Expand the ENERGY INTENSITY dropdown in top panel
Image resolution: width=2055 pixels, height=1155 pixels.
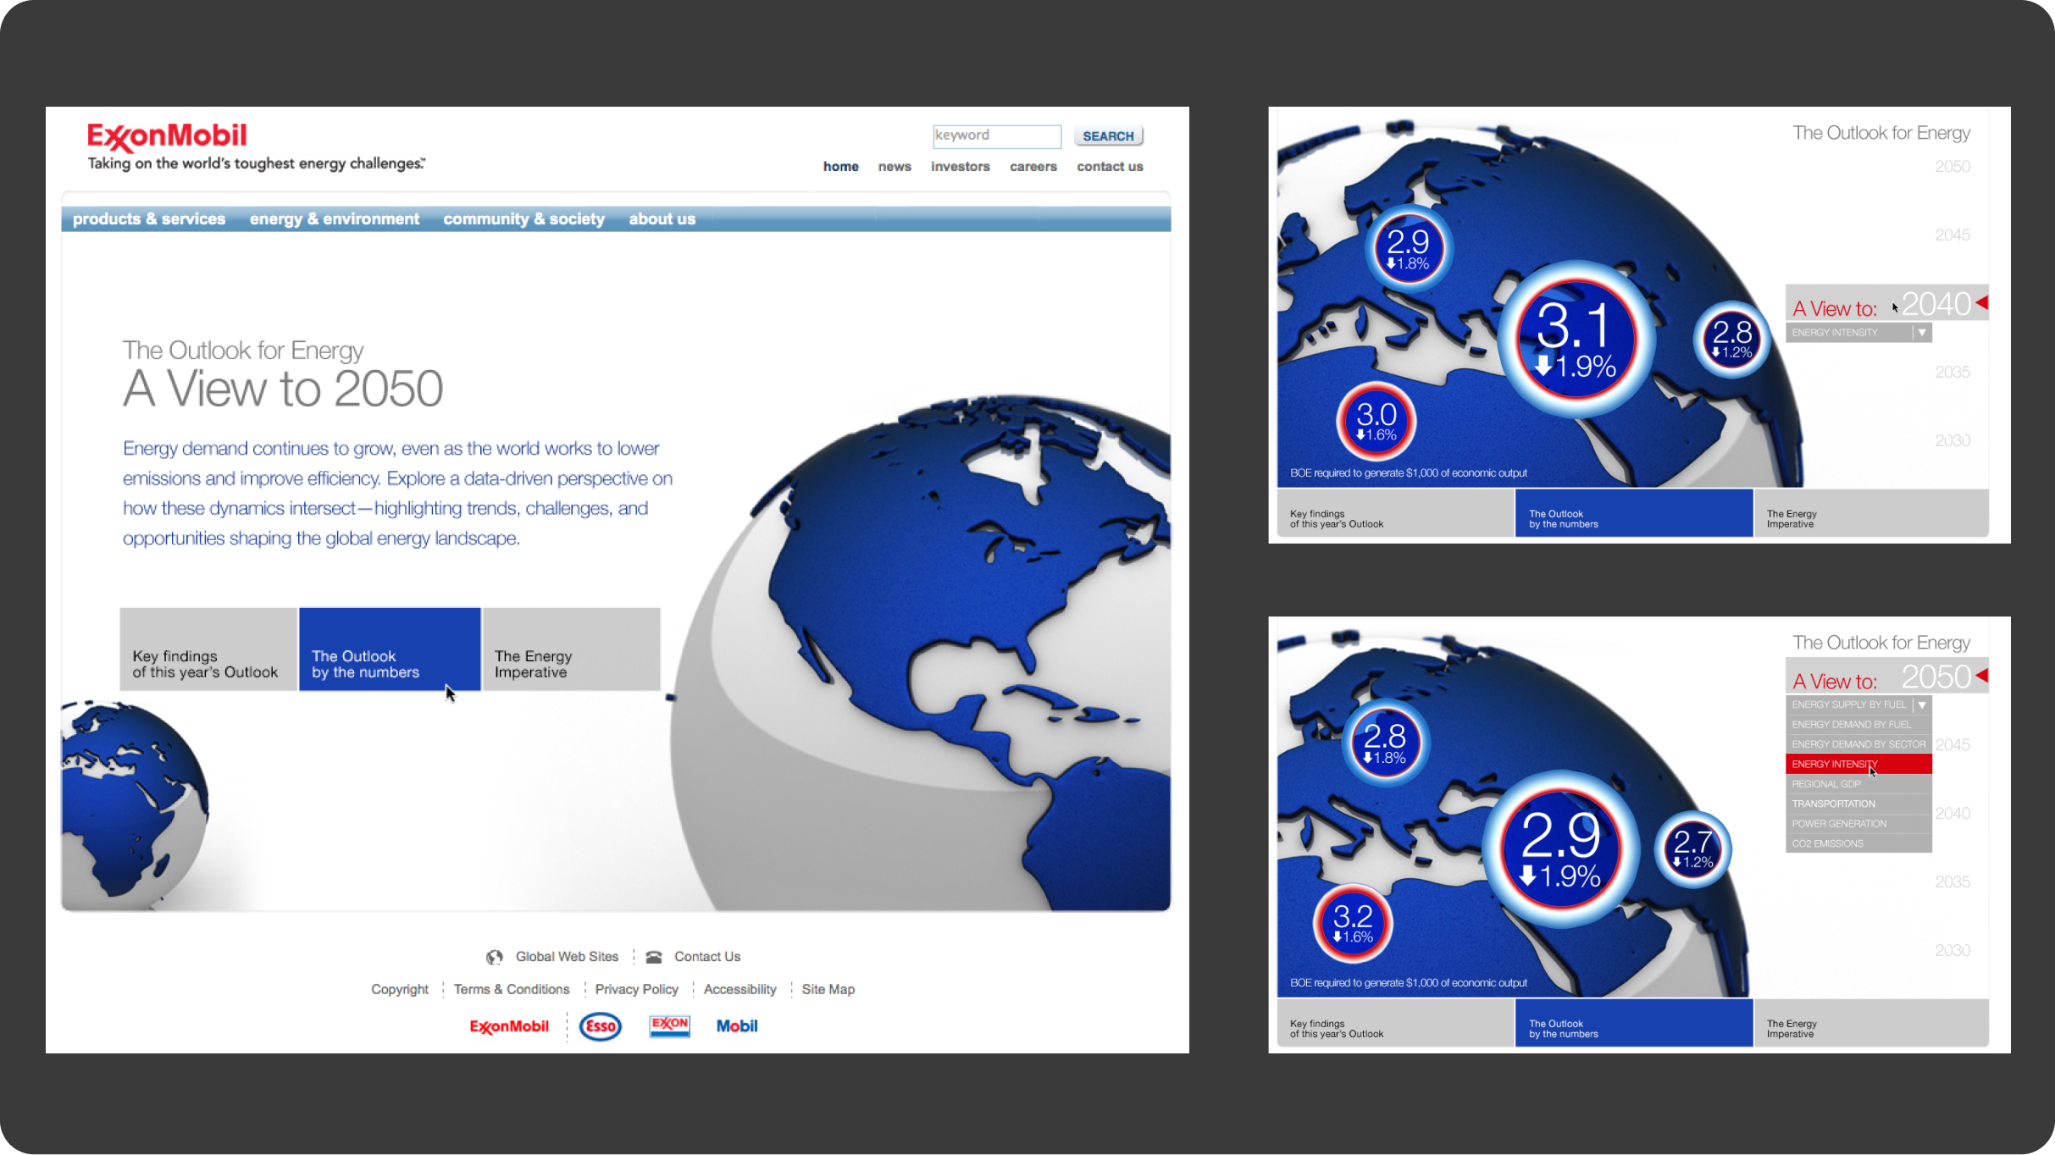(1922, 333)
